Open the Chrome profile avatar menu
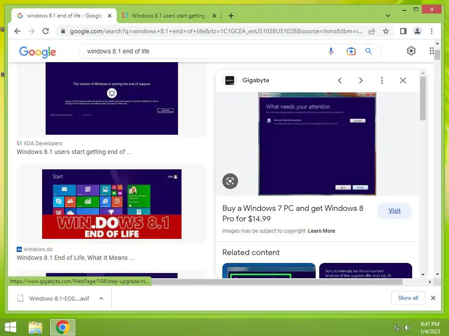Screen dimensions: 449x336 point(417,31)
